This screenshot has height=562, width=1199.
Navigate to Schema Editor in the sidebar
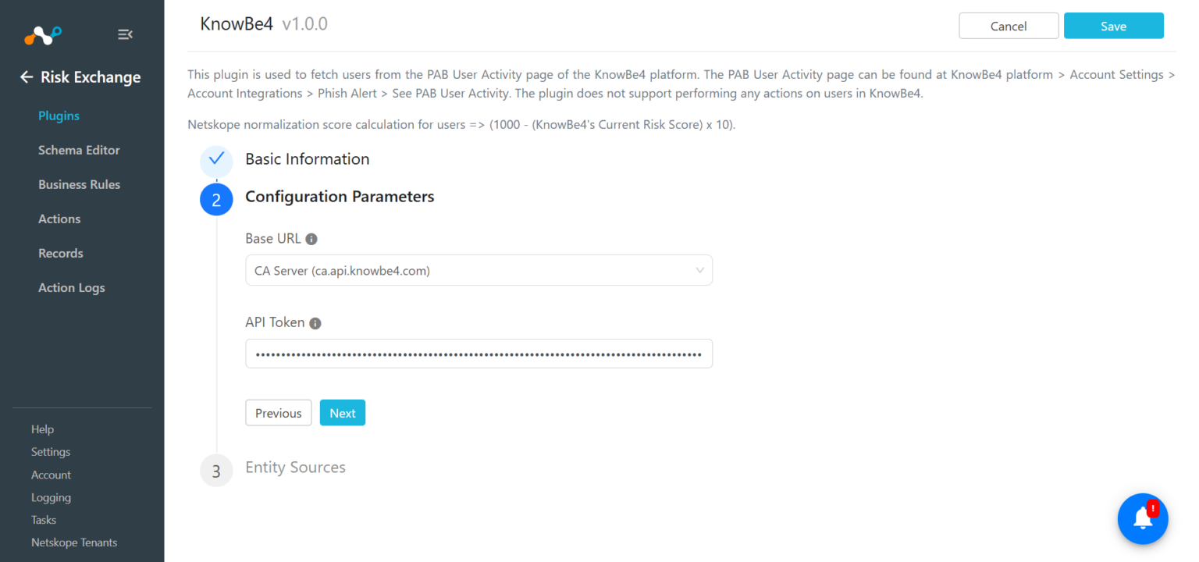click(x=79, y=150)
